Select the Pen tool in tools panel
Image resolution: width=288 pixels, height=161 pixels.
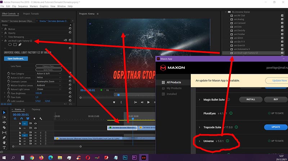(x=4, y=137)
